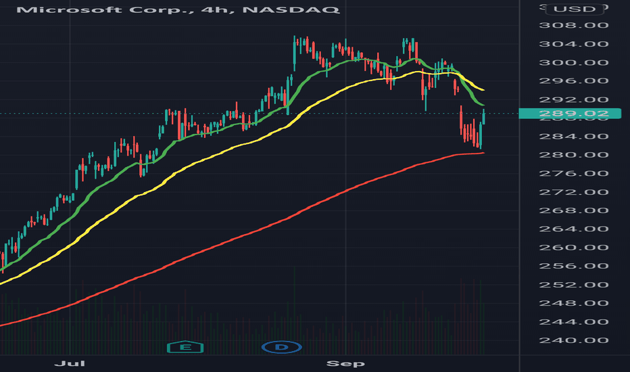
Task: Click the 260.00 price axis label
Action: coord(574,248)
